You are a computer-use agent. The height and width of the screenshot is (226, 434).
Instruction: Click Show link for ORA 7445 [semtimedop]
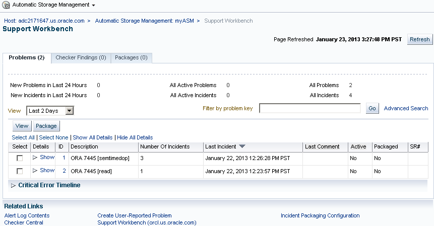coord(47,157)
